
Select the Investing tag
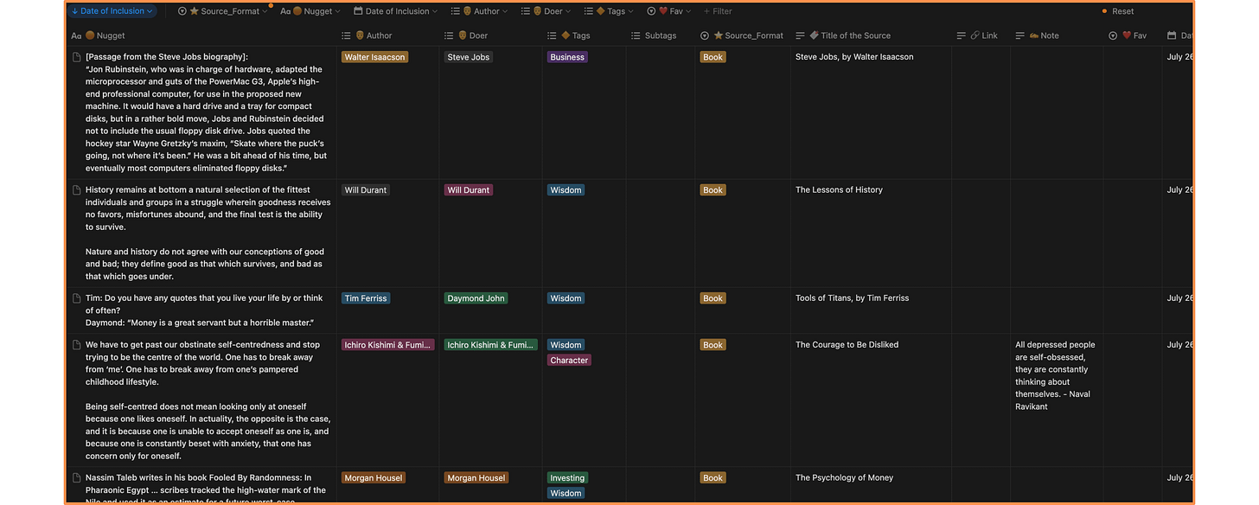pyautogui.click(x=567, y=478)
